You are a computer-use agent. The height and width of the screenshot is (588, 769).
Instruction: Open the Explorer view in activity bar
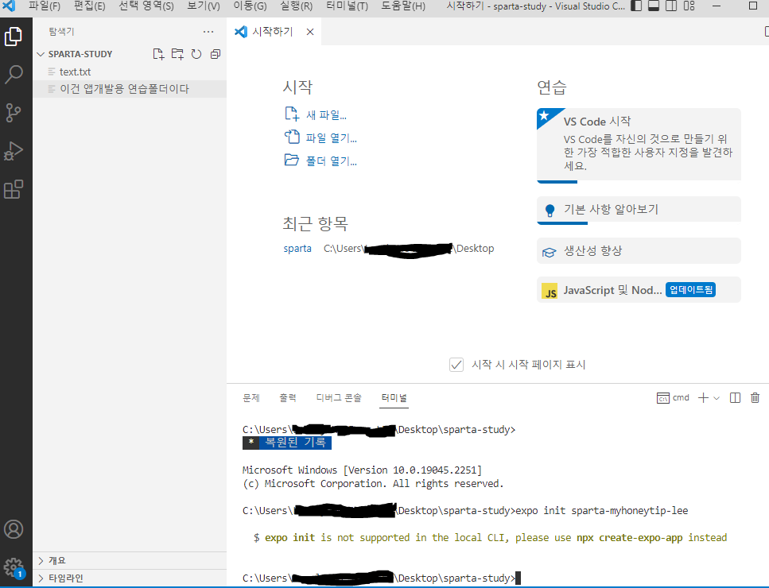[14, 37]
